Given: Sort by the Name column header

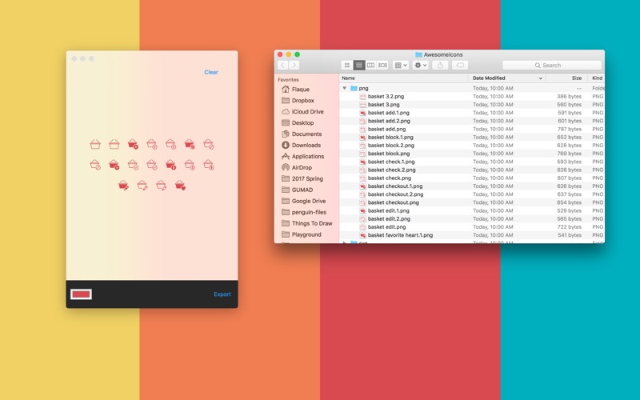Looking at the screenshot, I should [348, 78].
